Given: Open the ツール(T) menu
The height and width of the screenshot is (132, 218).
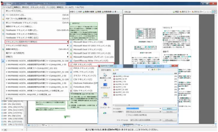Looking at the screenshot, I should pyautogui.click(x=69, y=7).
